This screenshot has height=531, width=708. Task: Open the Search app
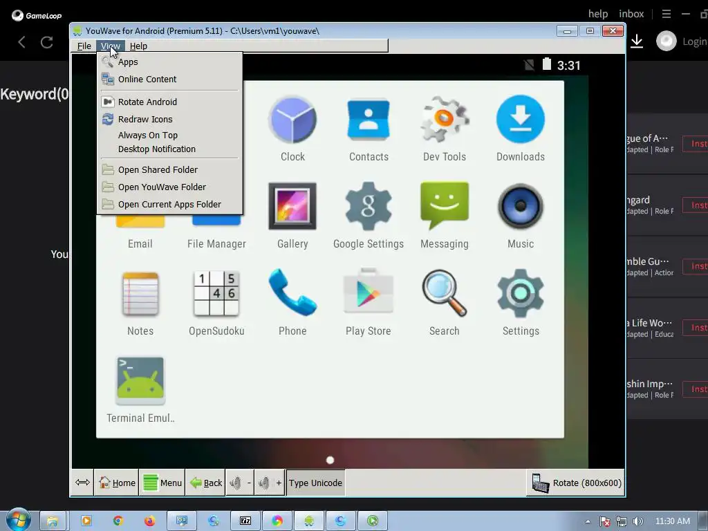click(x=445, y=292)
